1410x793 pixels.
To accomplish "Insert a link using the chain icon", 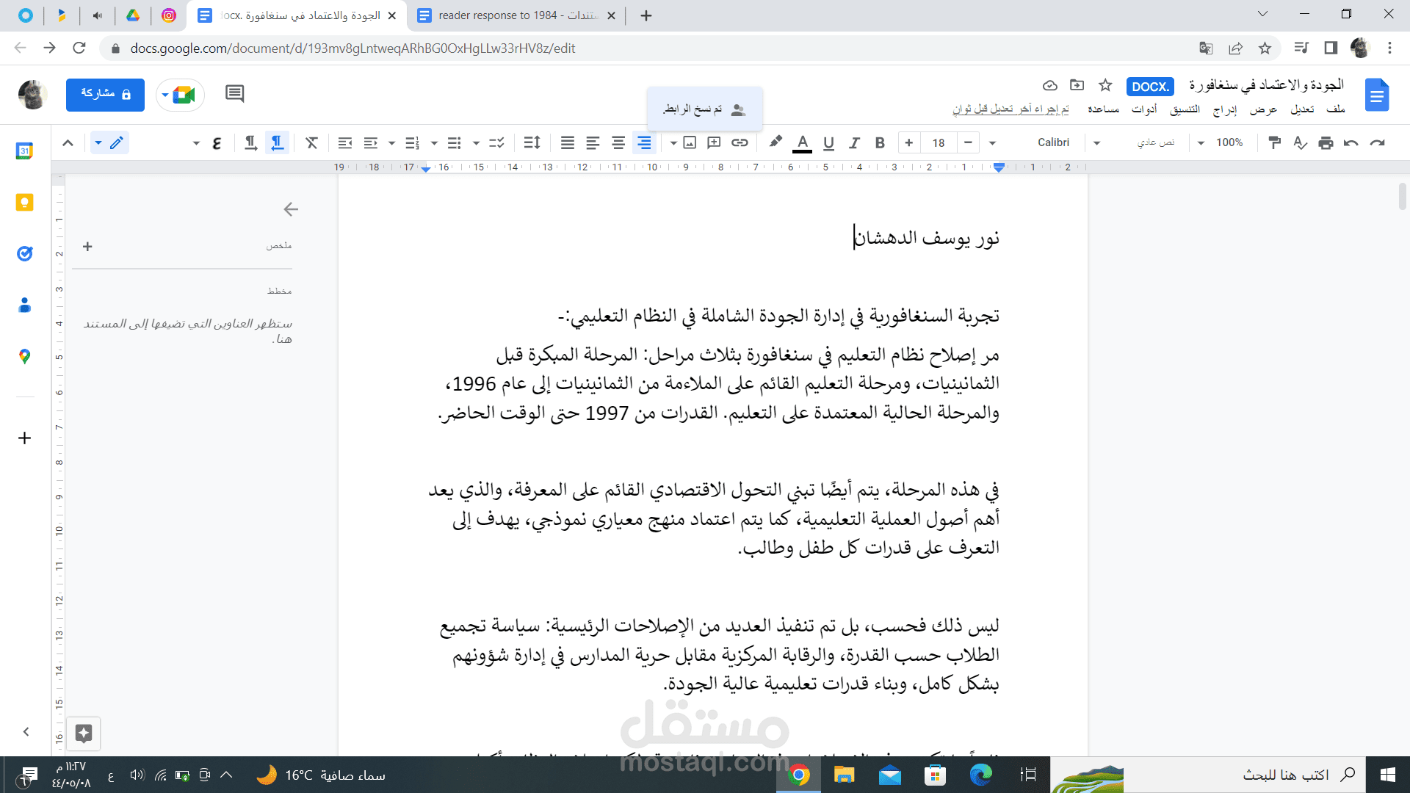I will (x=740, y=142).
